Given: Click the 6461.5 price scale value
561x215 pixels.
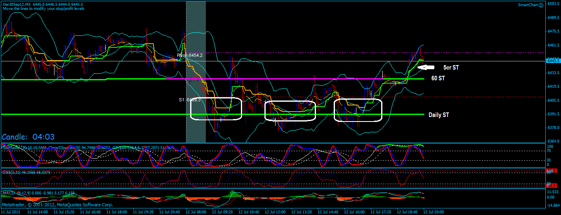Looking at the screenshot, I should coord(553,45).
